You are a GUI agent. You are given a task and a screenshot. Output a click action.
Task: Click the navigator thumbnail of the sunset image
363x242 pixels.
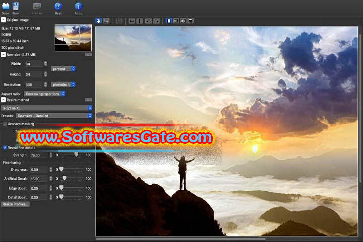73,38
